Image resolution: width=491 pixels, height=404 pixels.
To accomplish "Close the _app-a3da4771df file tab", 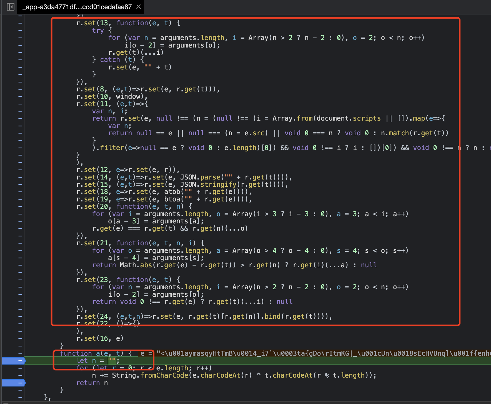I will click(x=139, y=7).
